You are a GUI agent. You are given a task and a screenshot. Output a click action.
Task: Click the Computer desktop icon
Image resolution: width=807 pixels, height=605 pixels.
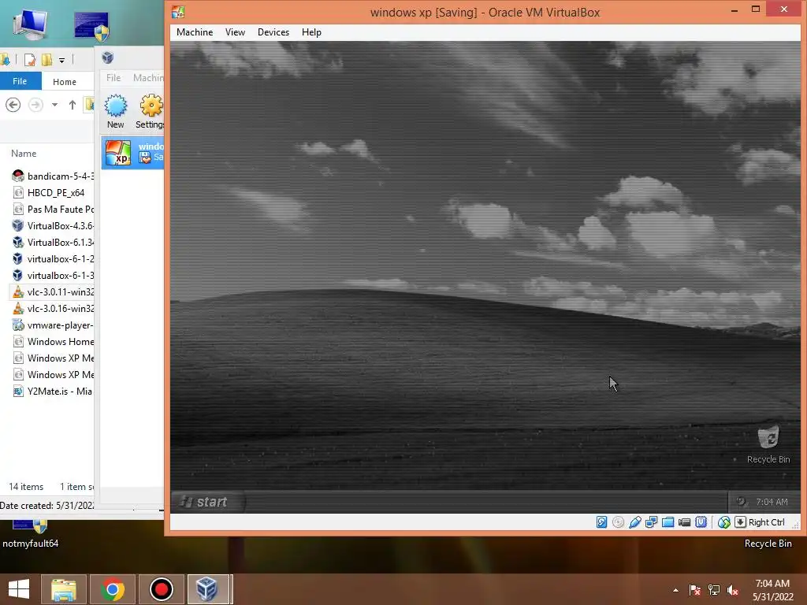[x=30, y=24]
